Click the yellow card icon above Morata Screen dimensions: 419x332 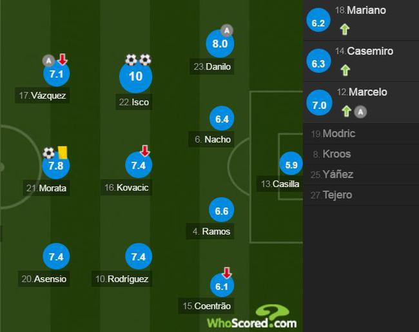(x=63, y=152)
